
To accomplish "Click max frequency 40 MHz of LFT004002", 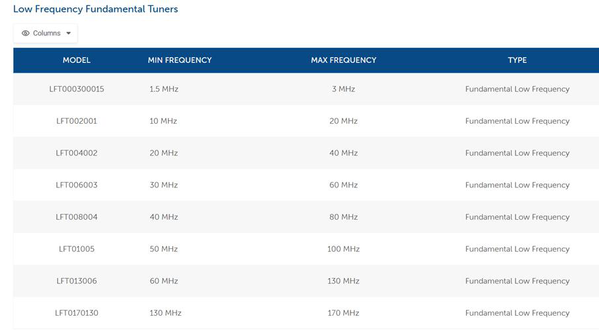I will [343, 153].
